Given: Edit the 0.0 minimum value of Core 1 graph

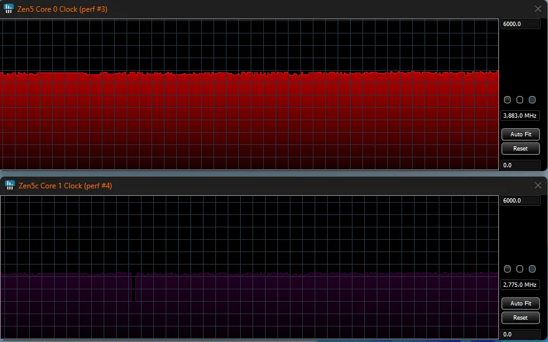Looking at the screenshot, I should coord(520,335).
